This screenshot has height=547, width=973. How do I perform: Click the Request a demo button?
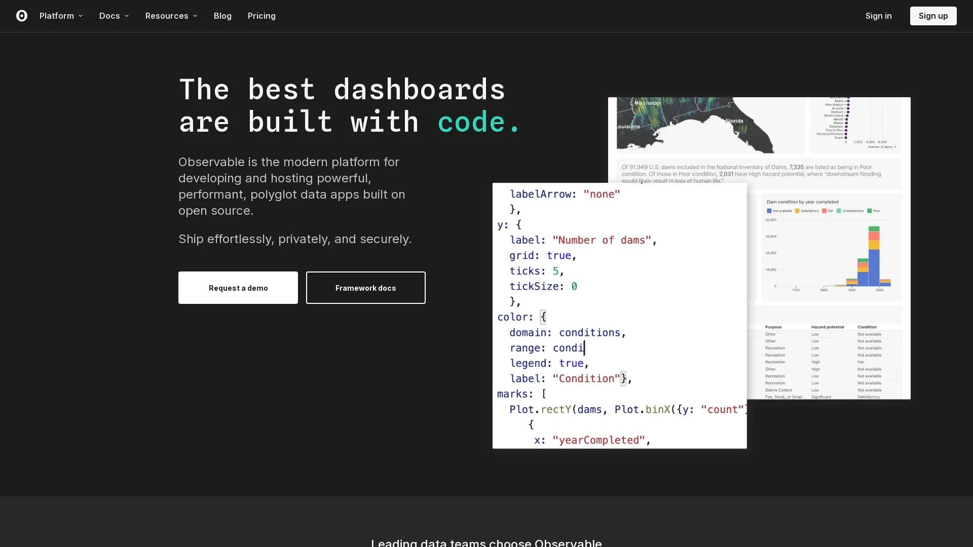click(x=238, y=288)
